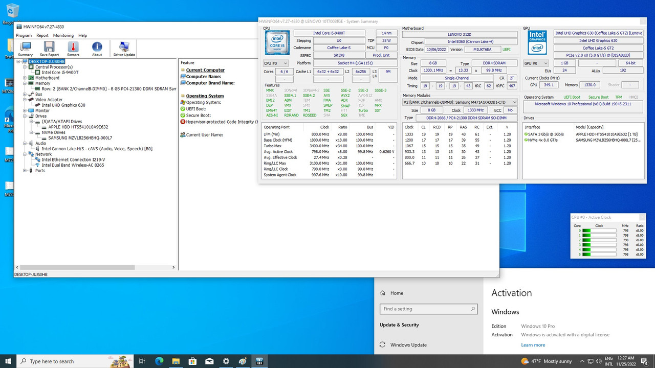The height and width of the screenshot is (368, 655).
Task: Collapse the Video Adapter tree node
Action: coord(25,100)
